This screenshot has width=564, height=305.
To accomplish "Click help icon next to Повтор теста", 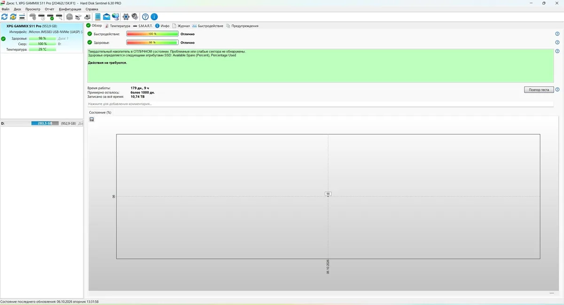I will coord(557,89).
